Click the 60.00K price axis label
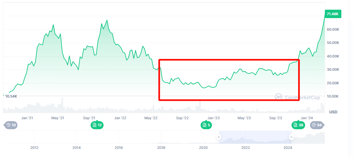 332,29
